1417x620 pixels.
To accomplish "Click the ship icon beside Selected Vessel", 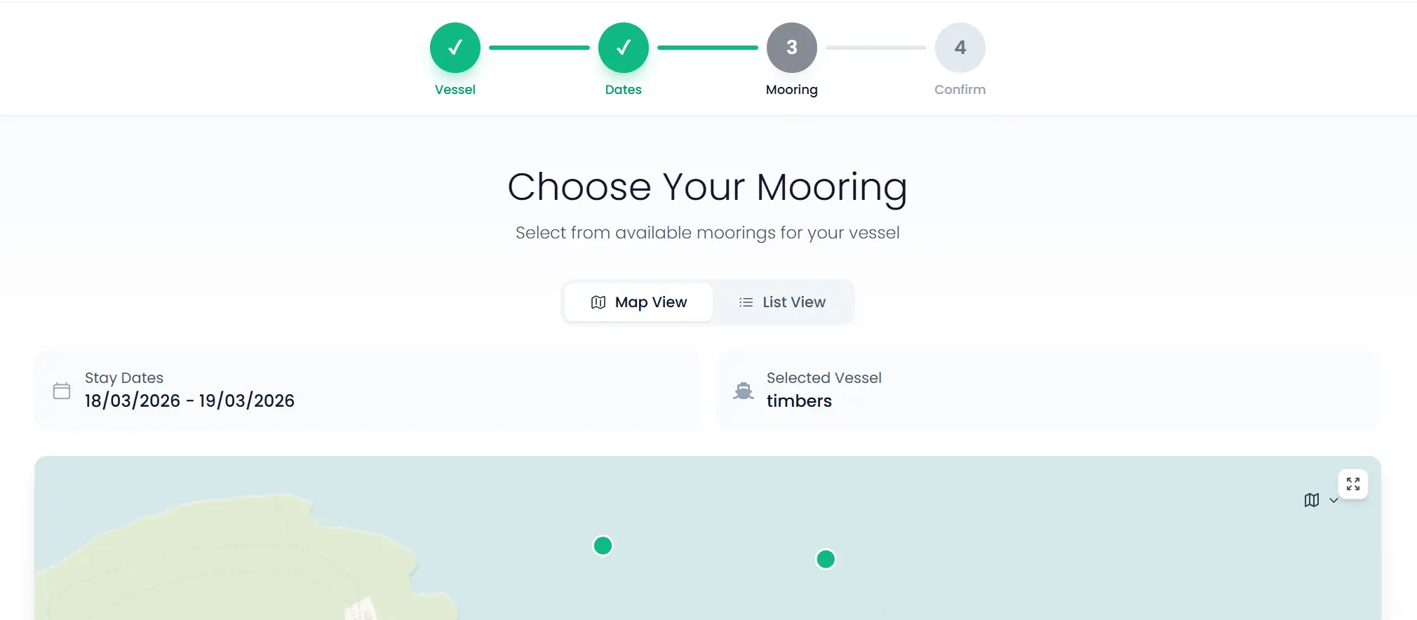I will 744,391.
